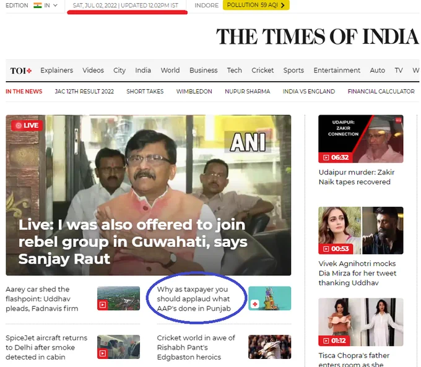Open the TV section
This screenshot has width=421, height=367.
tap(399, 71)
